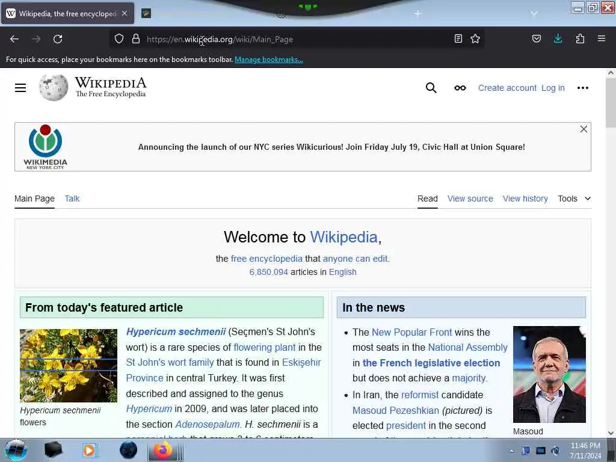Select the Main Page tab
The image size is (616, 462).
[34, 199]
